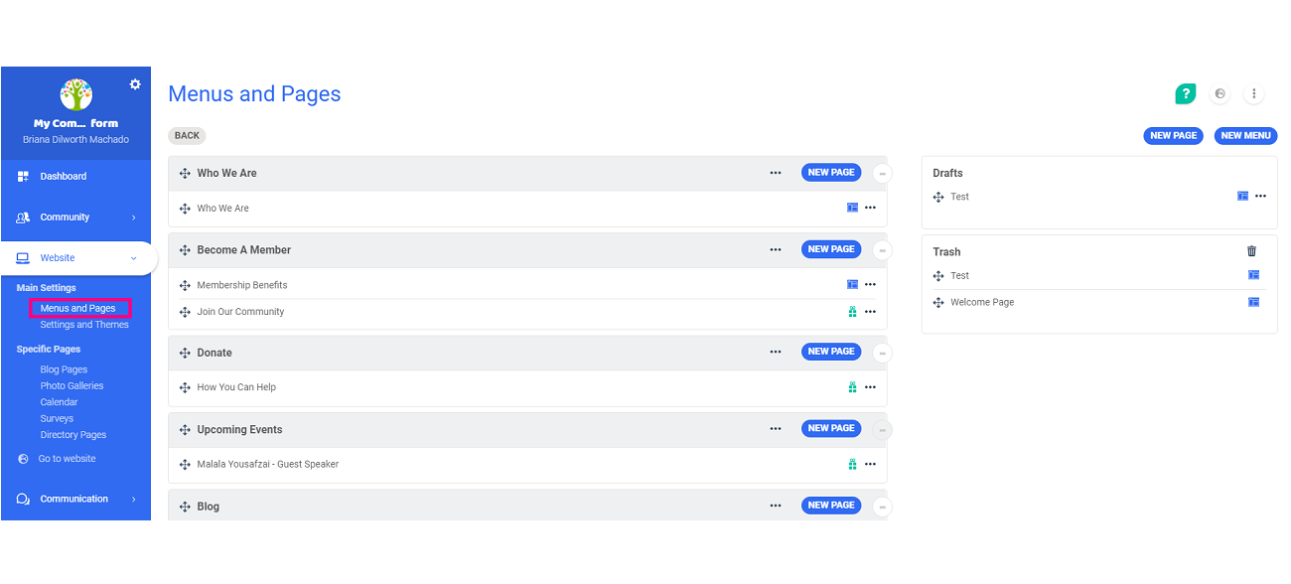Viewport: 1291px width, 584px height.
Task: Expand the Communication sidebar section
Action: tap(76, 498)
